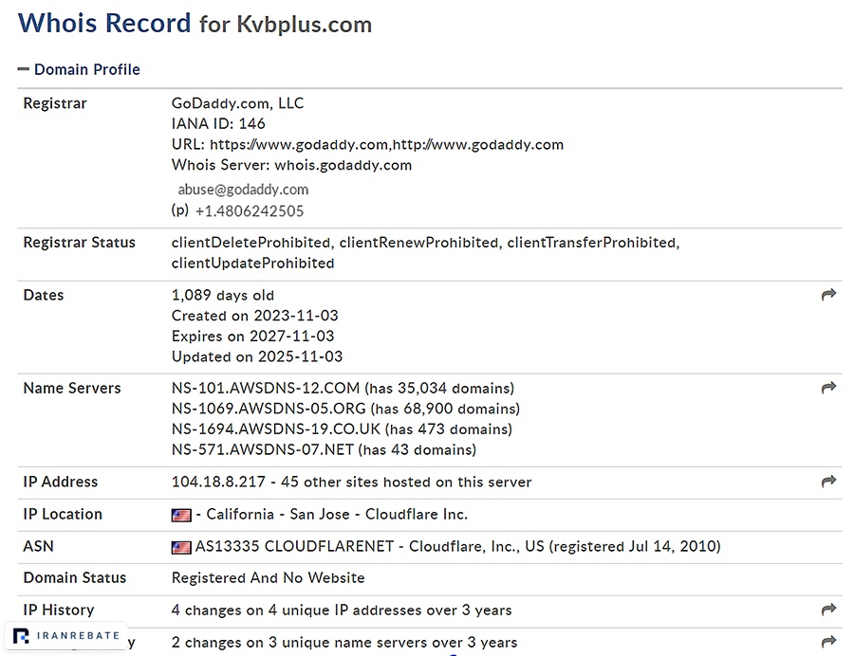Select the phone number +1.4806242505
This screenshot has width=854, height=656.
click(250, 211)
